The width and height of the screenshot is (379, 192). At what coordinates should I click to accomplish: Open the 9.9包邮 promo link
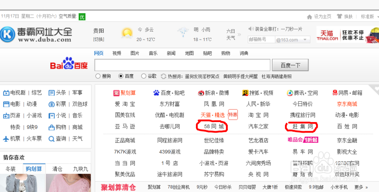click(x=316, y=187)
